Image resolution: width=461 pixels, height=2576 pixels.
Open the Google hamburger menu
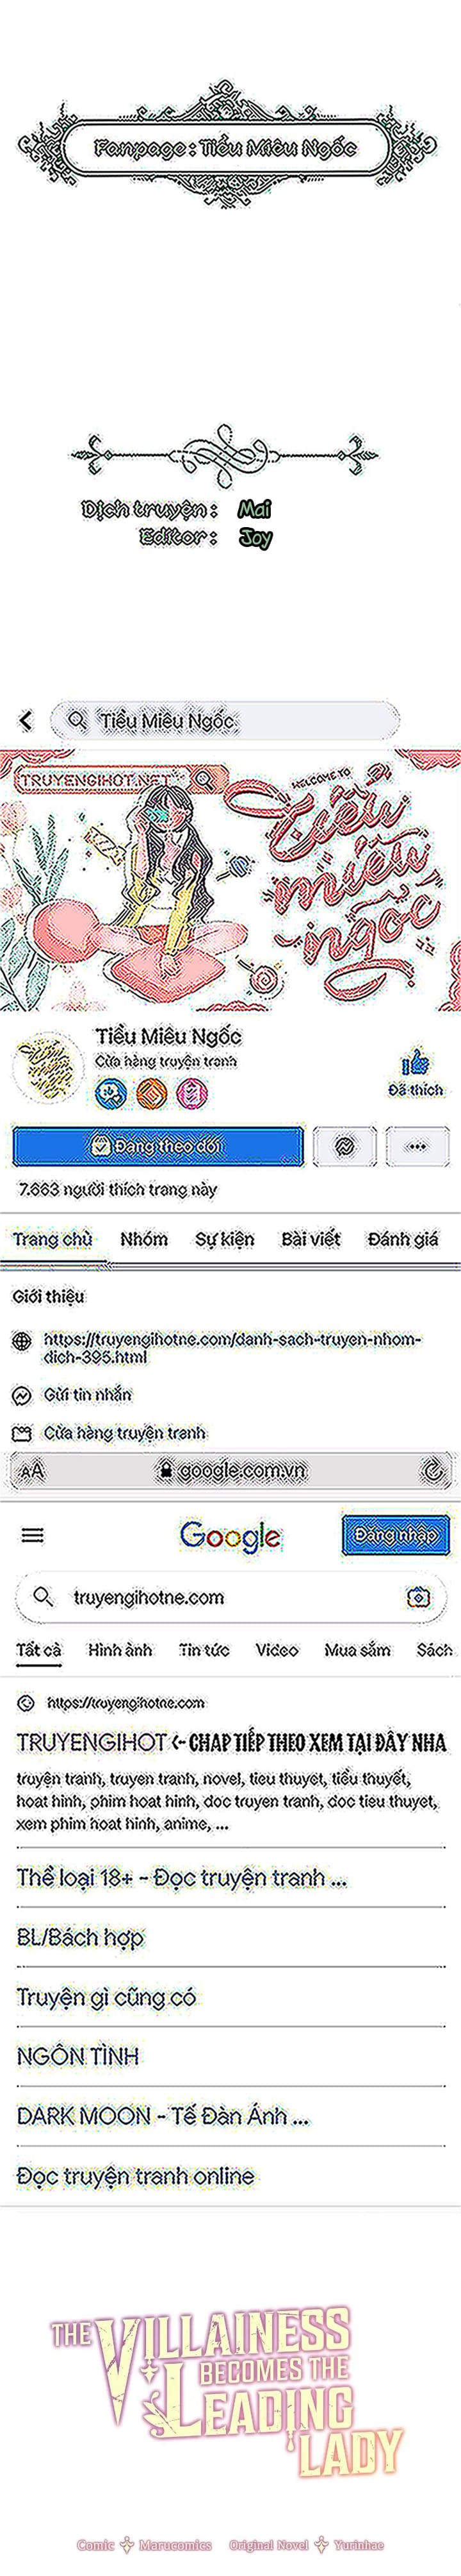coord(32,1535)
